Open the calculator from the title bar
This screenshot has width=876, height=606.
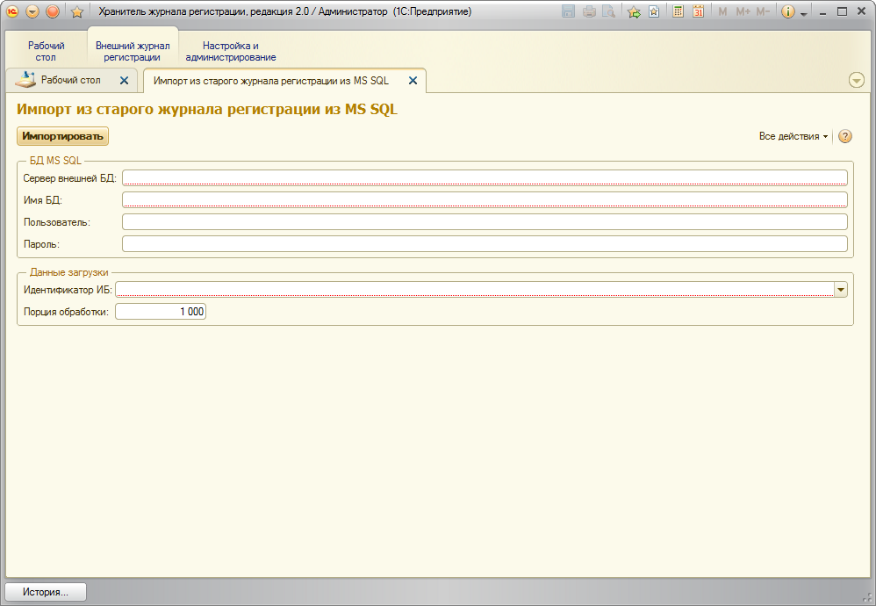678,11
